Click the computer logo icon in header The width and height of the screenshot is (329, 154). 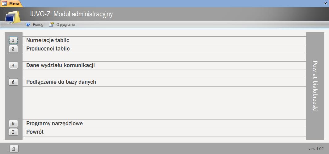point(14,18)
